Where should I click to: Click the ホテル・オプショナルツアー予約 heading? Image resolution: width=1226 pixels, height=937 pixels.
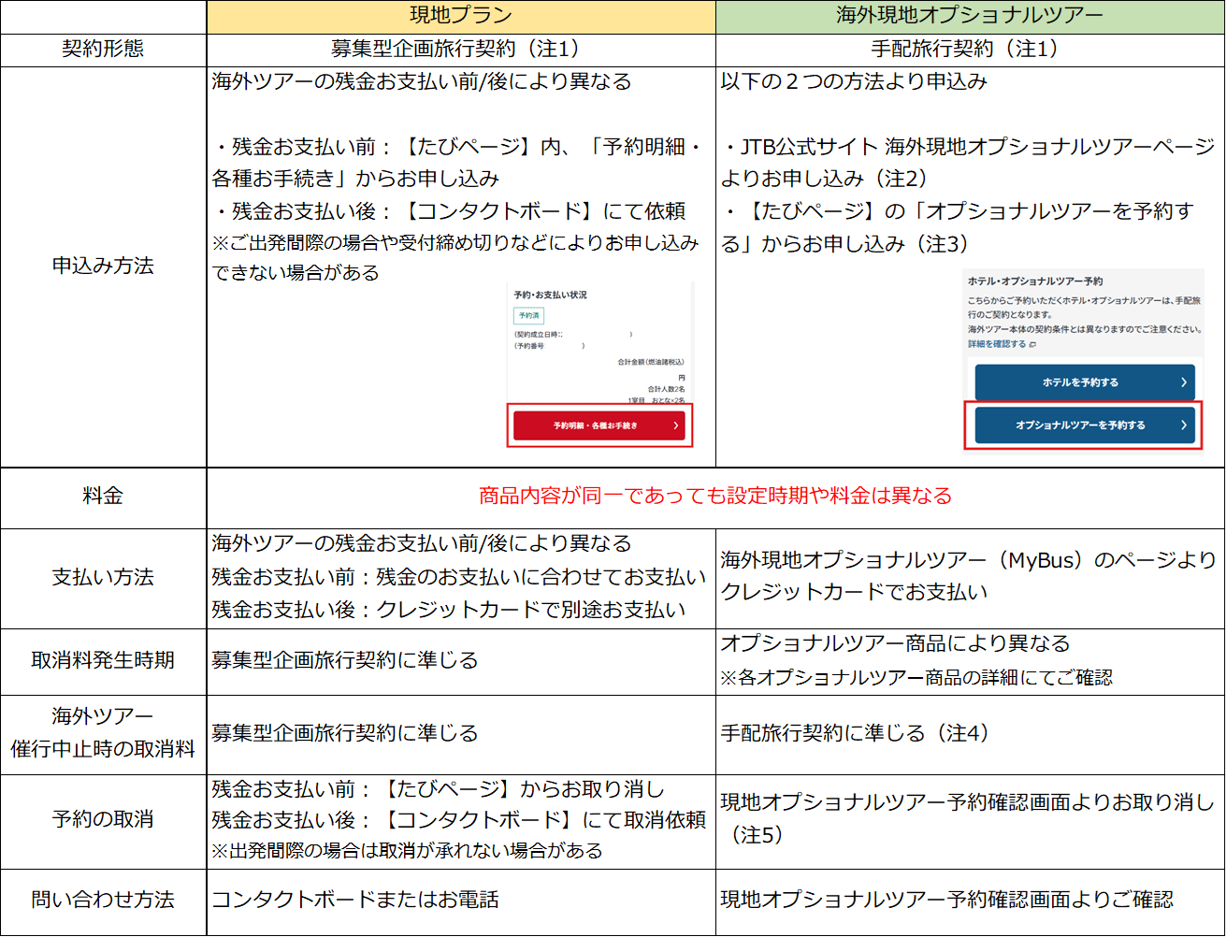pyautogui.click(x=1035, y=281)
